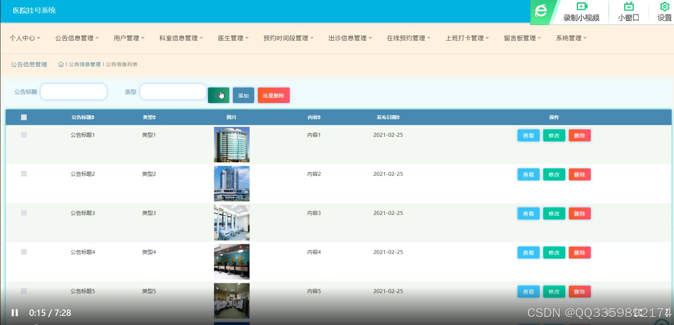View the 公告标题5 record
Image resolution: width=674 pixels, height=325 pixels.
[529, 292]
